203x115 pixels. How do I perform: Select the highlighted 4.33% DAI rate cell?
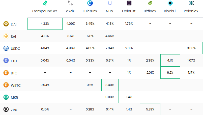coord(45,24)
